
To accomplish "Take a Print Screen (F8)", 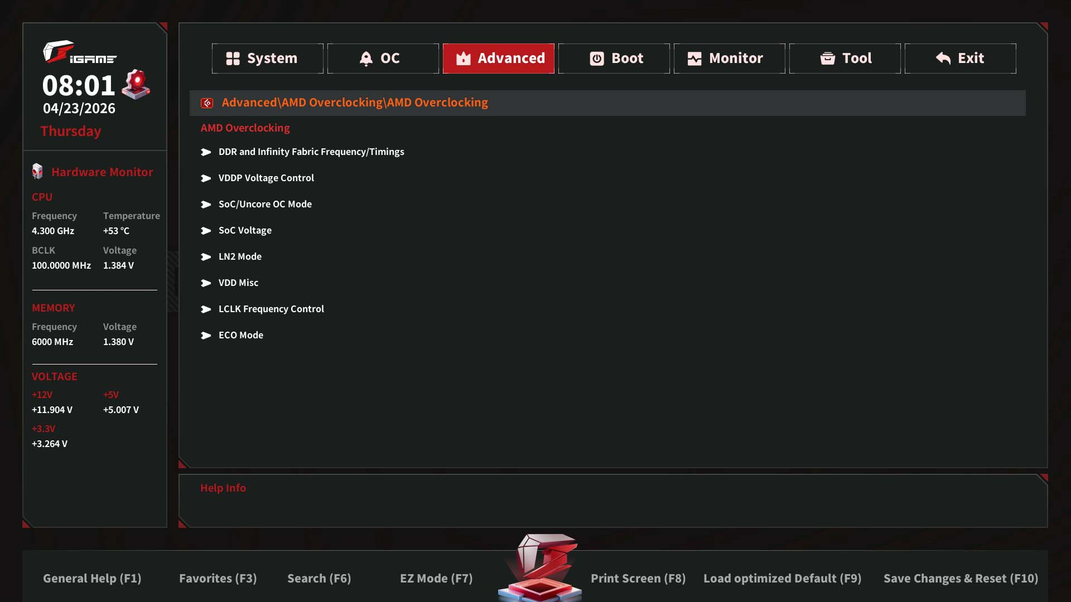I will click(x=638, y=579).
